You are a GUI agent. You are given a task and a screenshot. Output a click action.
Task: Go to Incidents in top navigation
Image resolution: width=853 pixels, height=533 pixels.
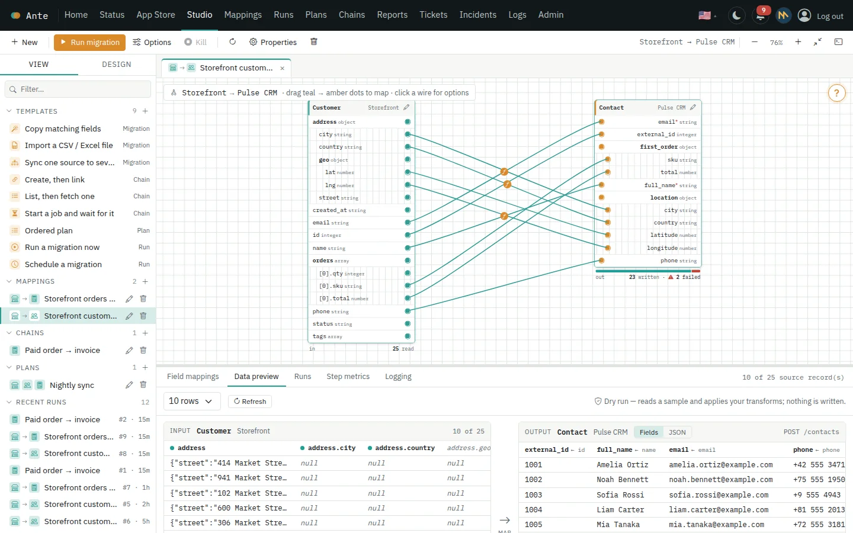pos(478,15)
